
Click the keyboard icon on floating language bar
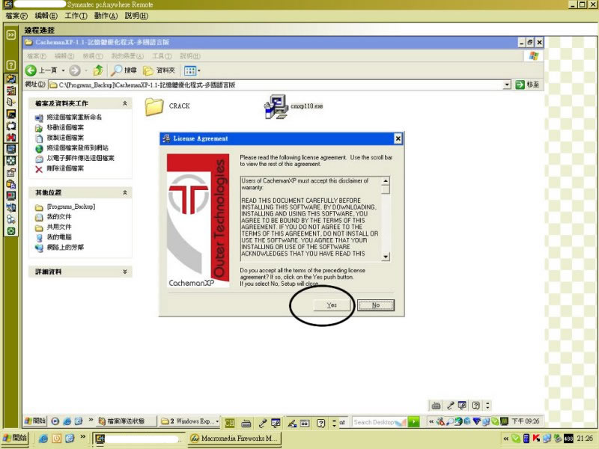[436, 406]
